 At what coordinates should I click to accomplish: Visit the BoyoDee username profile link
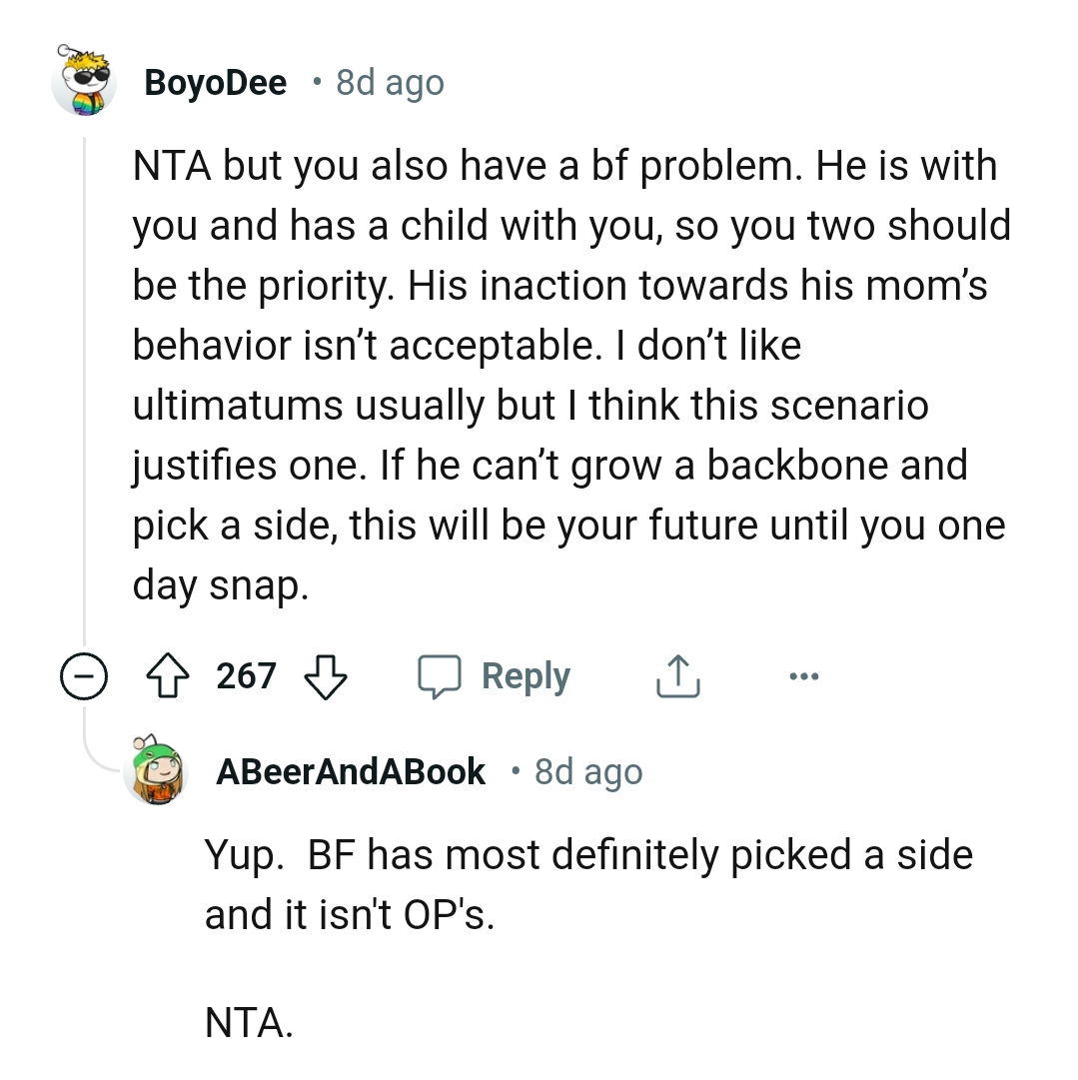coord(216,82)
